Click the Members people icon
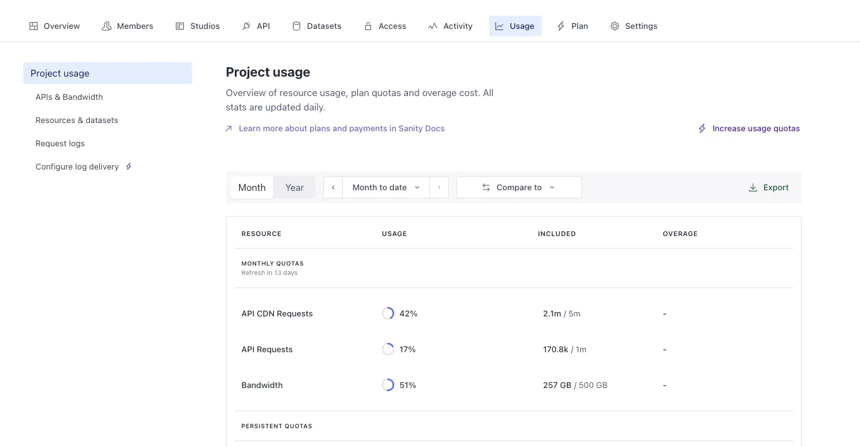This screenshot has height=447, width=860. (x=107, y=26)
